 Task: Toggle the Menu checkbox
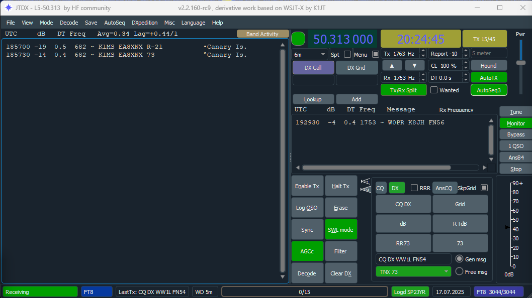pyautogui.click(x=375, y=54)
